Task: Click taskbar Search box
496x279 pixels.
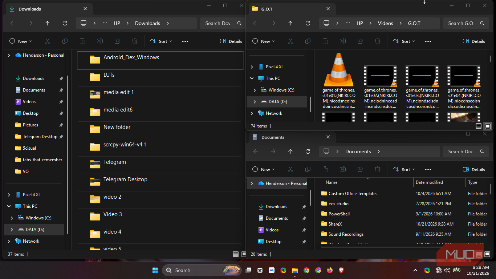Action: tap(203, 270)
